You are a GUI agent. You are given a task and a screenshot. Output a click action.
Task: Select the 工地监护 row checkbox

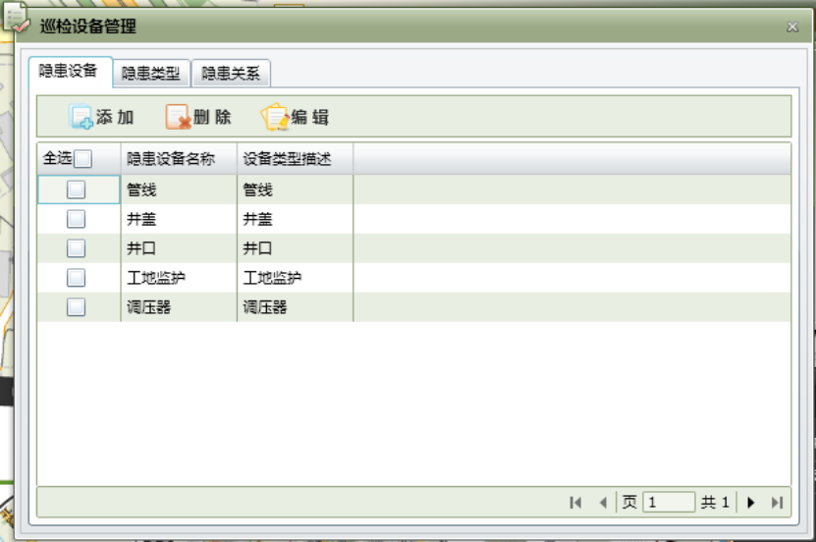click(76, 278)
